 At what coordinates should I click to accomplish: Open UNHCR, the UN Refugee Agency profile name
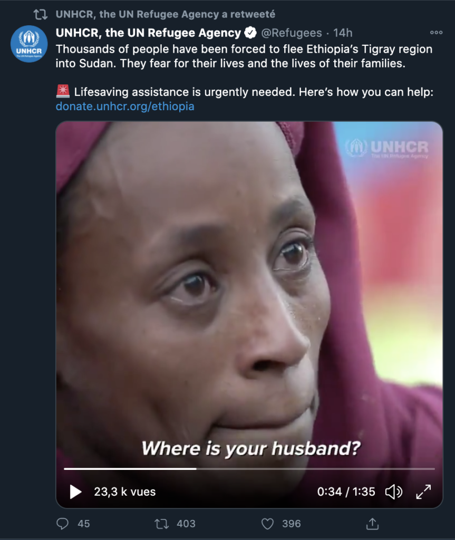(x=148, y=33)
